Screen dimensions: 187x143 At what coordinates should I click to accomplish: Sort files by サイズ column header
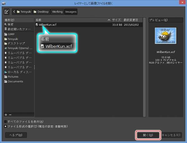[117, 20]
